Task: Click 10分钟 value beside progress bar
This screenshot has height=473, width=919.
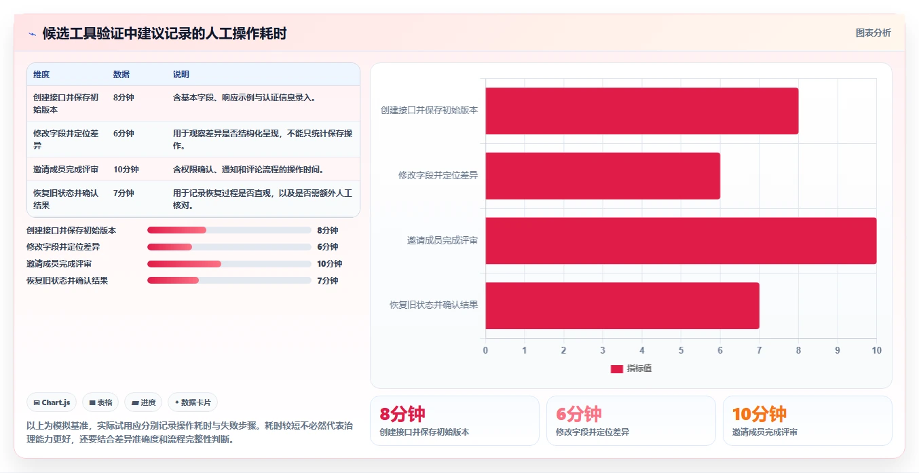Action: point(330,264)
